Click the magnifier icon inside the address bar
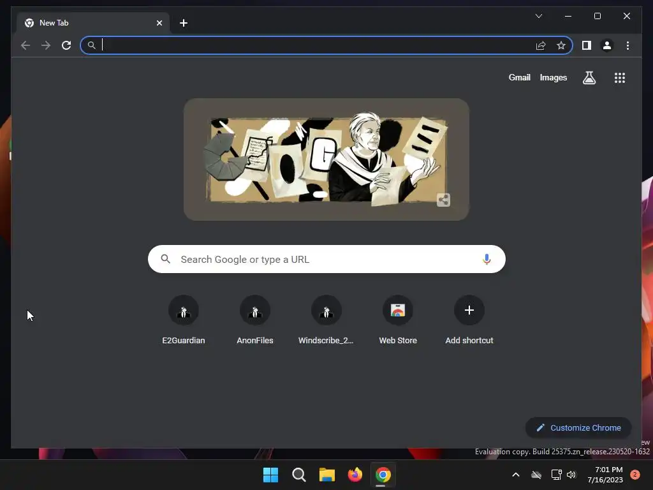 click(x=92, y=45)
